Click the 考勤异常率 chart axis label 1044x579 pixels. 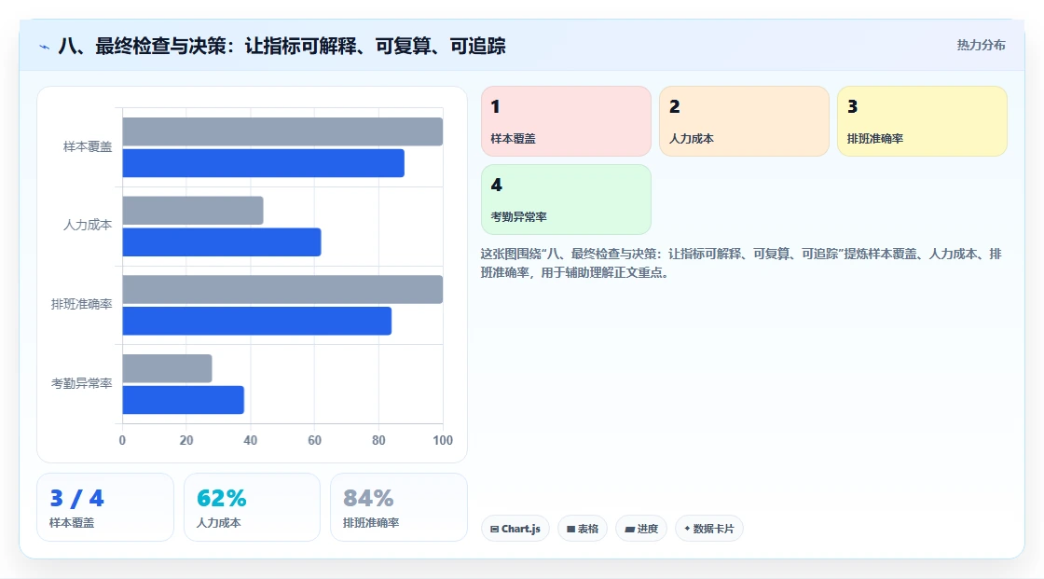coord(81,383)
